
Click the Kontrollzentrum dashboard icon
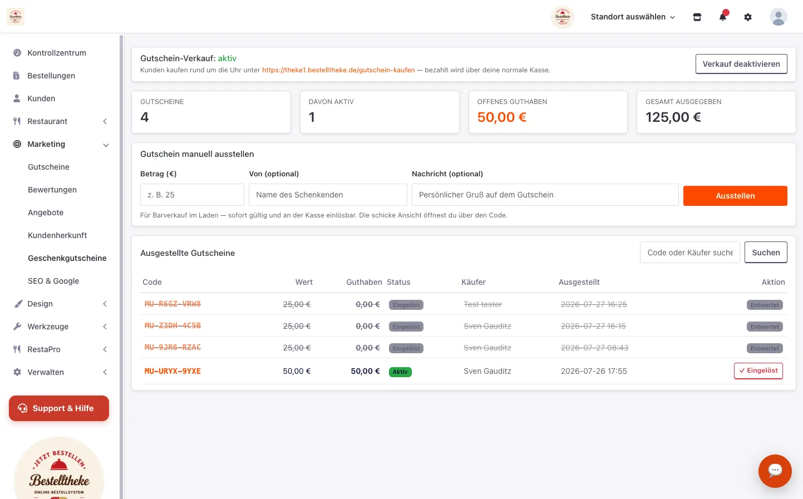[17, 53]
